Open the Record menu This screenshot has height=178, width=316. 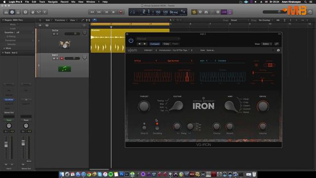(x=65, y=2)
